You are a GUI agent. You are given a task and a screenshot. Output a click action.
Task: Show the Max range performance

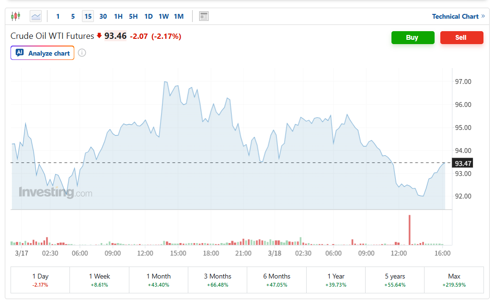[x=454, y=280]
